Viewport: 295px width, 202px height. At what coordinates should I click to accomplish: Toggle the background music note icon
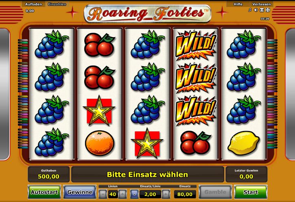250,10
